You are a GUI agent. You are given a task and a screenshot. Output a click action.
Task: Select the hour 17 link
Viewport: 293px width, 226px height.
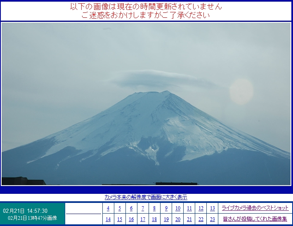143,219
